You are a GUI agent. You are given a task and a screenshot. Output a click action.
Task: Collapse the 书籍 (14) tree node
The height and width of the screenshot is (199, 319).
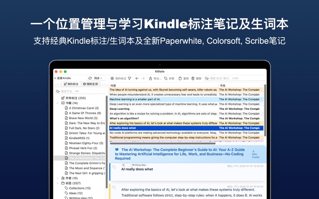57,103
